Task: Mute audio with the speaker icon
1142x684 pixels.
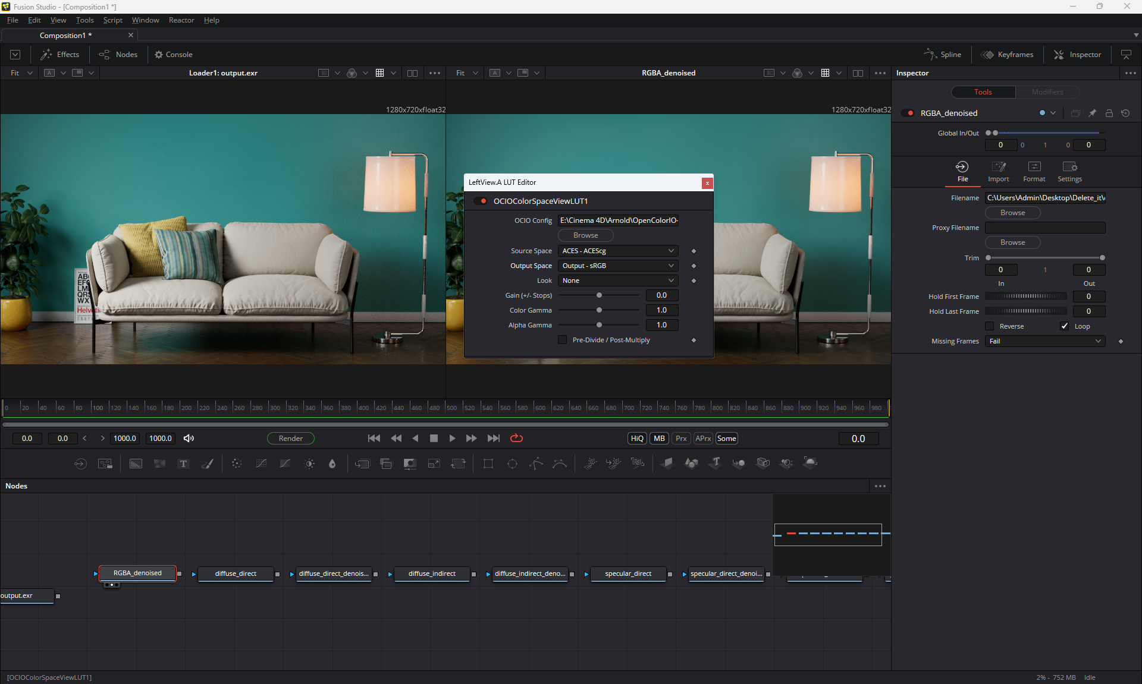Action: 189,439
